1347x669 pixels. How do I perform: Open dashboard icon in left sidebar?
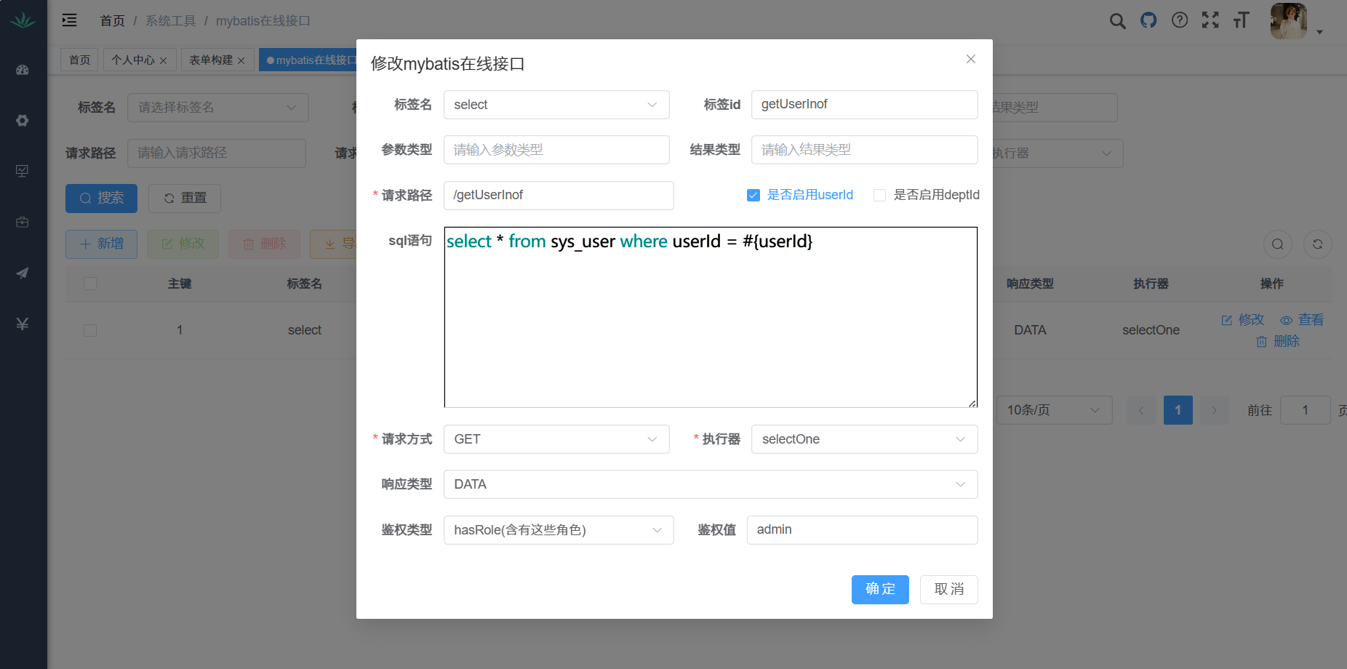[23, 70]
